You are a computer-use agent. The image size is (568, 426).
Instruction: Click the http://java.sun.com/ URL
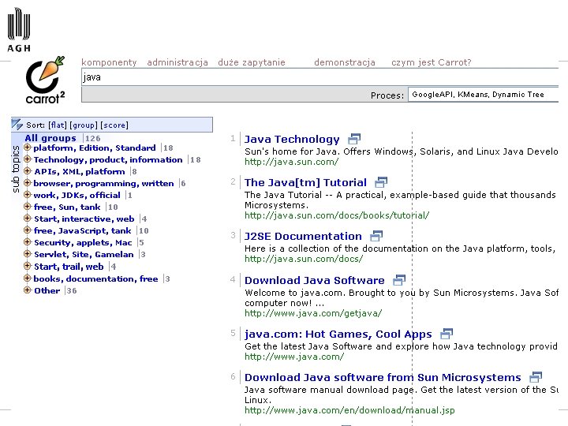[x=292, y=162]
